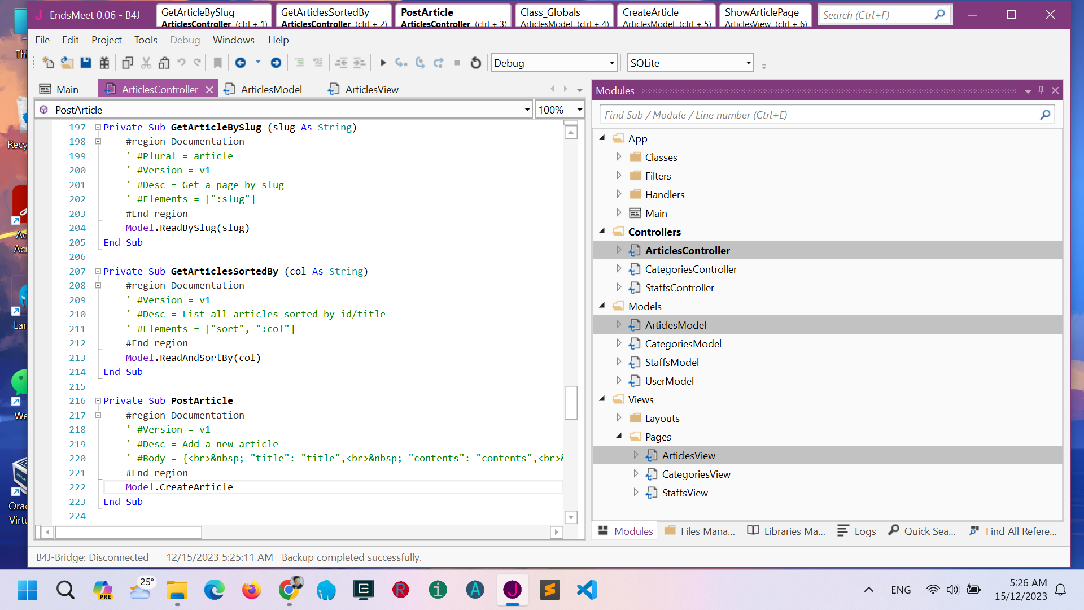The height and width of the screenshot is (610, 1084).
Task: Fold the PostArticle sub using its collapse marker
Action: coord(98,400)
